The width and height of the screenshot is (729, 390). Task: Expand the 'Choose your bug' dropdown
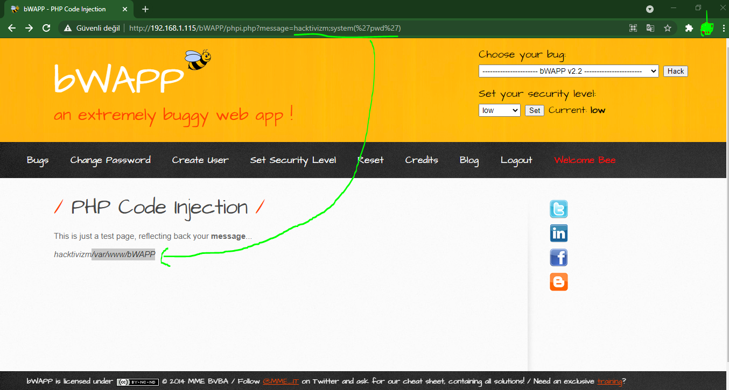click(569, 71)
